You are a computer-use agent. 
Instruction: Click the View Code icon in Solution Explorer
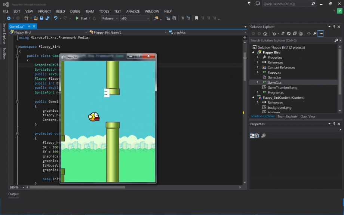[x=309, y=34]
